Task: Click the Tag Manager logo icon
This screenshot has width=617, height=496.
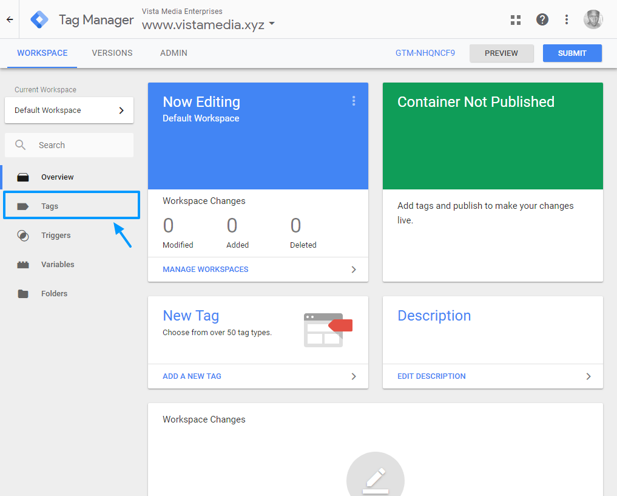Action: [x=40, y=19]
